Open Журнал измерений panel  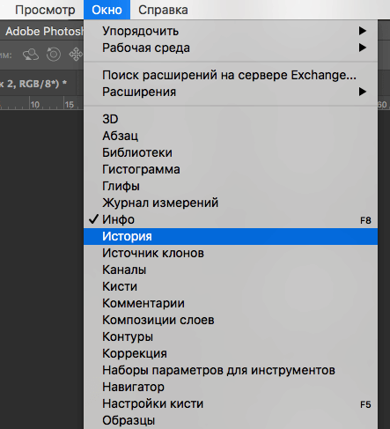tap(231, 203)
